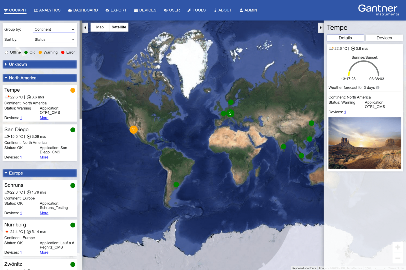Expand the Unknown group

click(x=40, y=64)
